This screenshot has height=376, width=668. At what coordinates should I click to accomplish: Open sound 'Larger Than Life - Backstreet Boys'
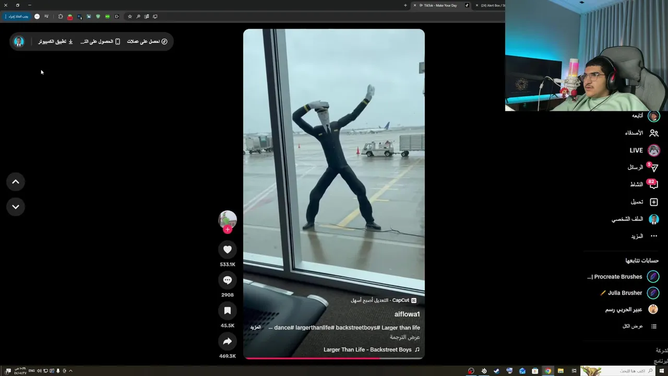(x=372, y=350)
